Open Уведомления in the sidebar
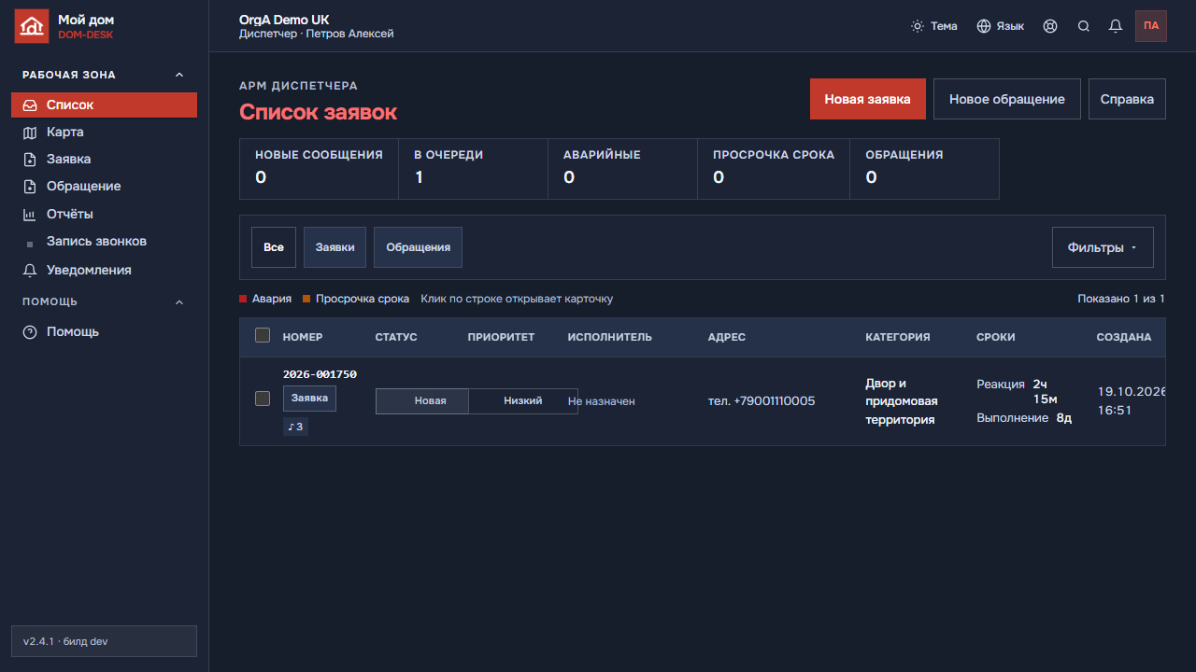1196x672 pixels. tap(104, 271)
